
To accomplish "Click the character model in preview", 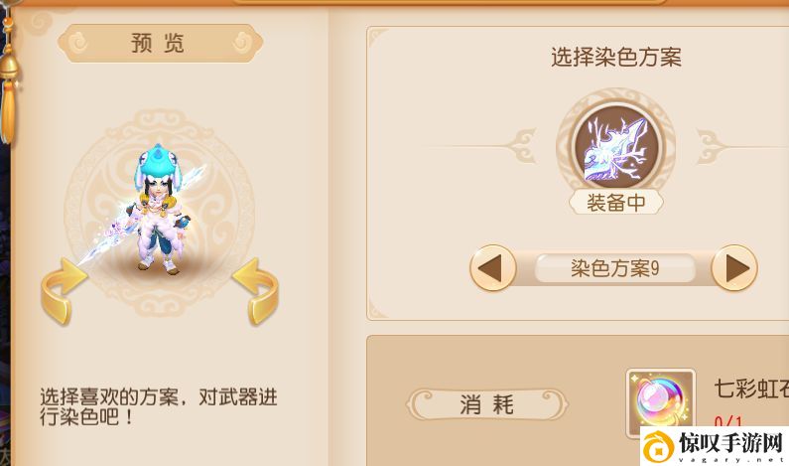I will coord(159,209).
